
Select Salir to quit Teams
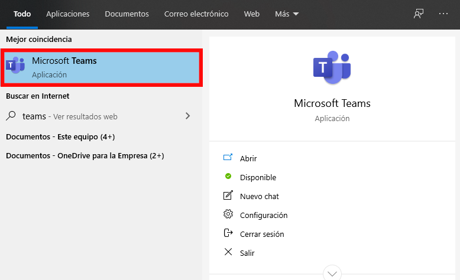[x=247, y=253]
